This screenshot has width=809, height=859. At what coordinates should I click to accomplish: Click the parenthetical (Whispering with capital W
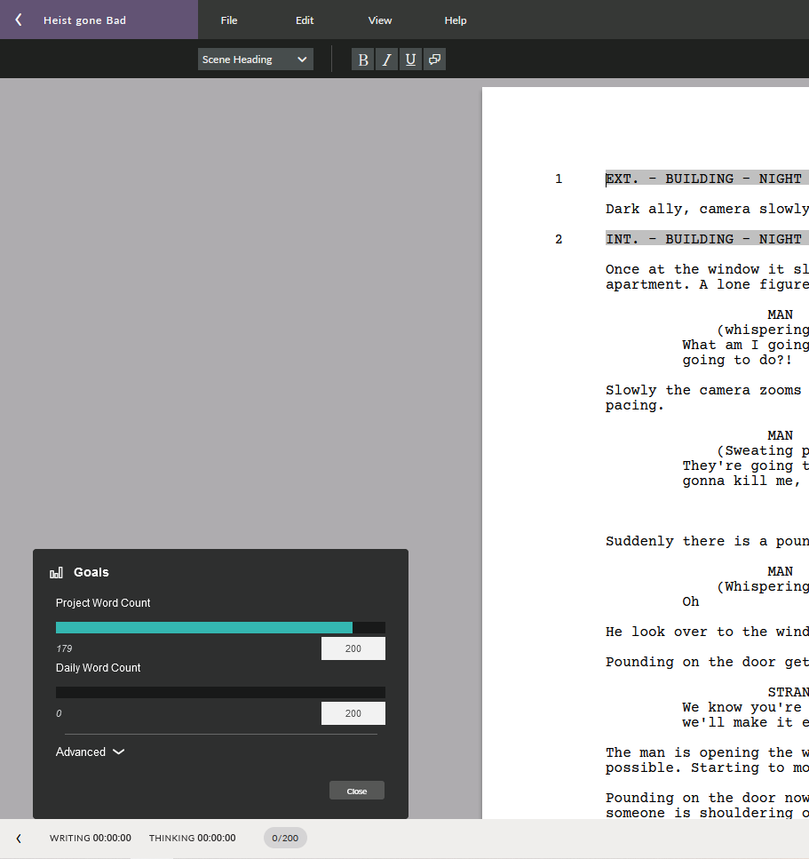point(763,586)
